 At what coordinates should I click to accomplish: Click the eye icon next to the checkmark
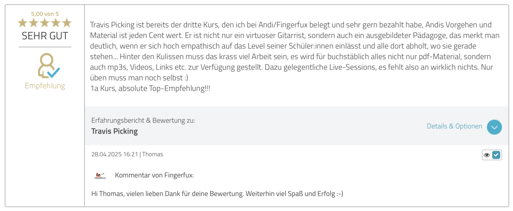pos(487,155)
